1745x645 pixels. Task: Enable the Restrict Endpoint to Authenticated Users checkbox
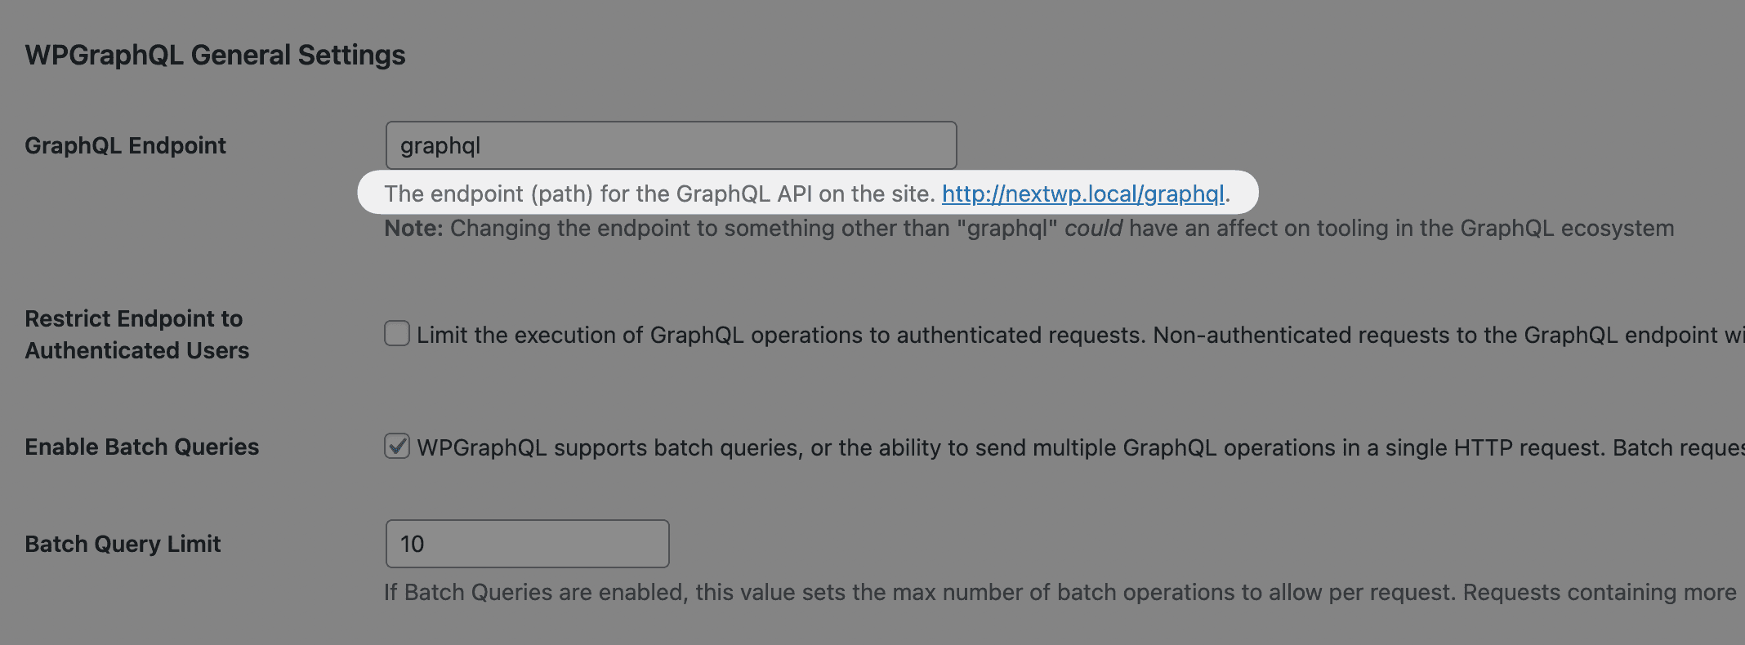tap(396, 334)
